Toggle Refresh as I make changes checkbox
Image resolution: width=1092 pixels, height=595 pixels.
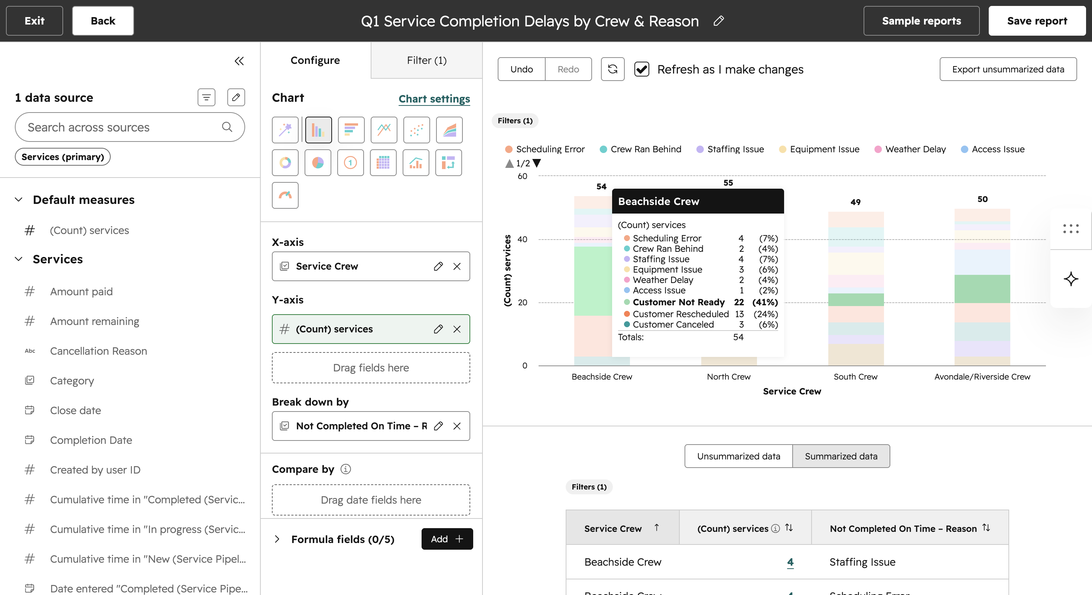click(642, 69)
